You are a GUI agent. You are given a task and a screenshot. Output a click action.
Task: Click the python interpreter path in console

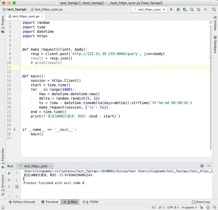pyautogui.click(x=79, y=171)
